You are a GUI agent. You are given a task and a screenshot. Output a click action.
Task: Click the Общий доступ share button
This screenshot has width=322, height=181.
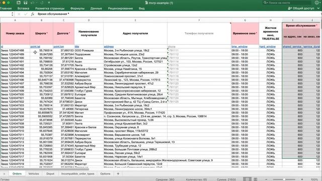pos(301,8)
